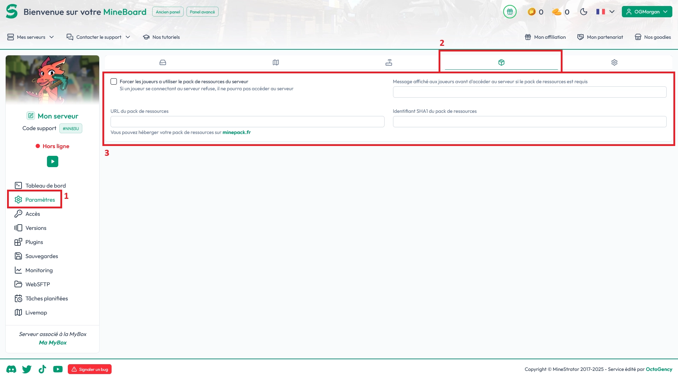Open the YouTube icon in the footer

tap(58, 369)
